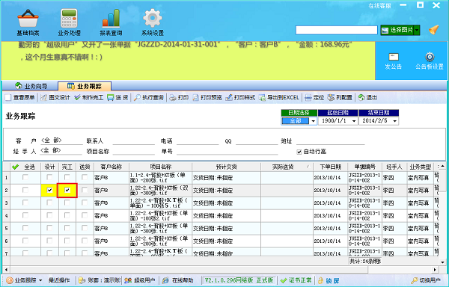Click 退出 toolbar button
This screenshot has width=449, height=287.
(367, 97)
